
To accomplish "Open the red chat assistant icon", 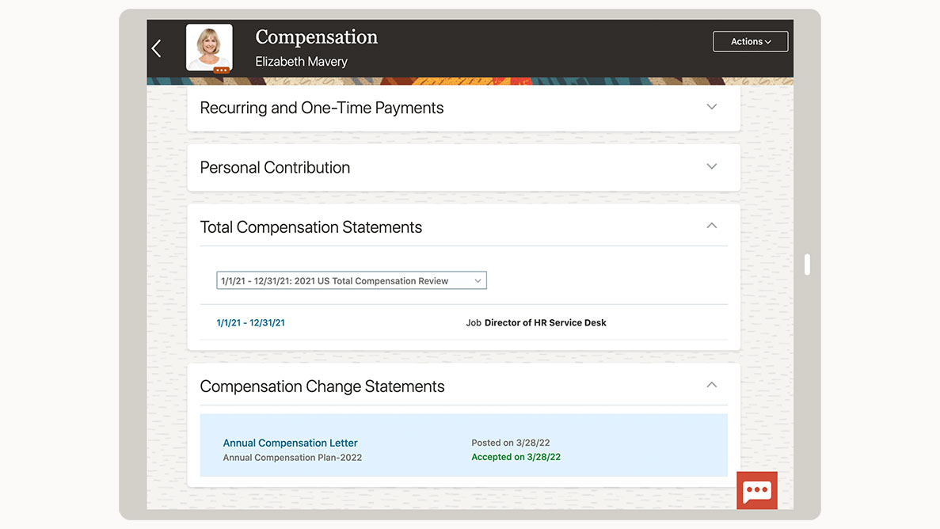I will (x=756, y=490).
